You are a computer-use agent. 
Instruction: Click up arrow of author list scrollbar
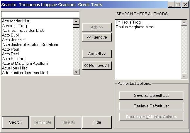pyautogui.click(x=76, y=21)
